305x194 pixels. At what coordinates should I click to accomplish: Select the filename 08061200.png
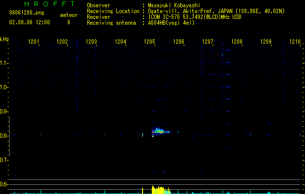[27, 13]
